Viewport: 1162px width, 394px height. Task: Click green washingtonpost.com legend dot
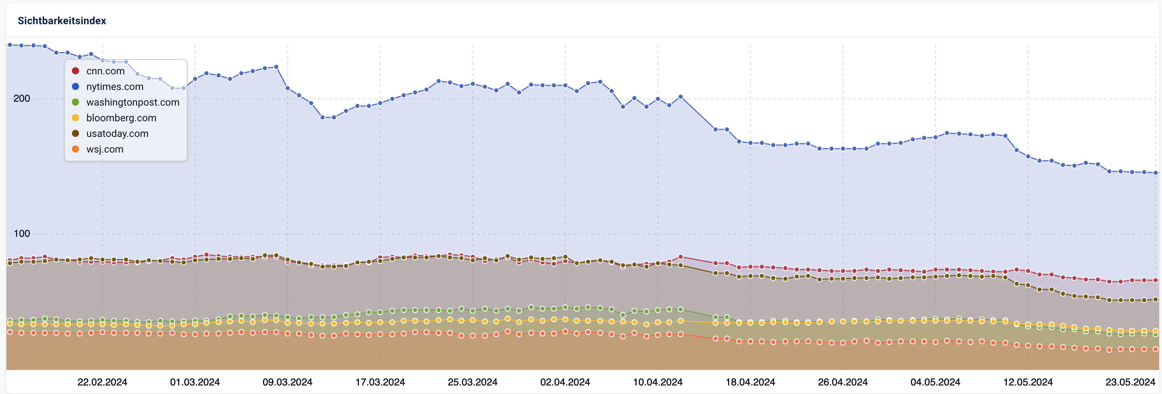75,102
